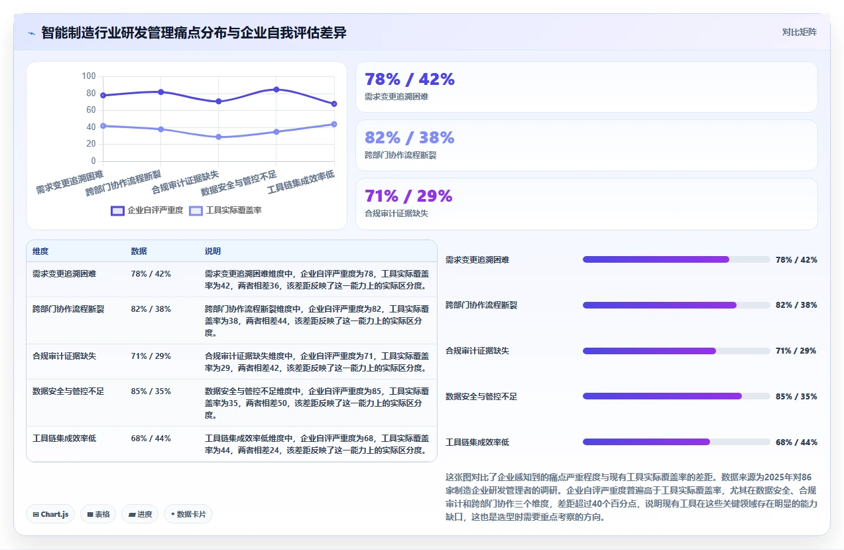Click progress bar for 工具链集成效率低

click(x=676, y=442)
